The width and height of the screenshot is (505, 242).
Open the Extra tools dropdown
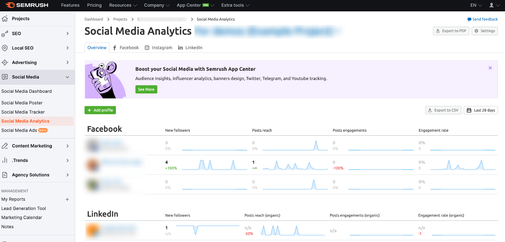235,5
